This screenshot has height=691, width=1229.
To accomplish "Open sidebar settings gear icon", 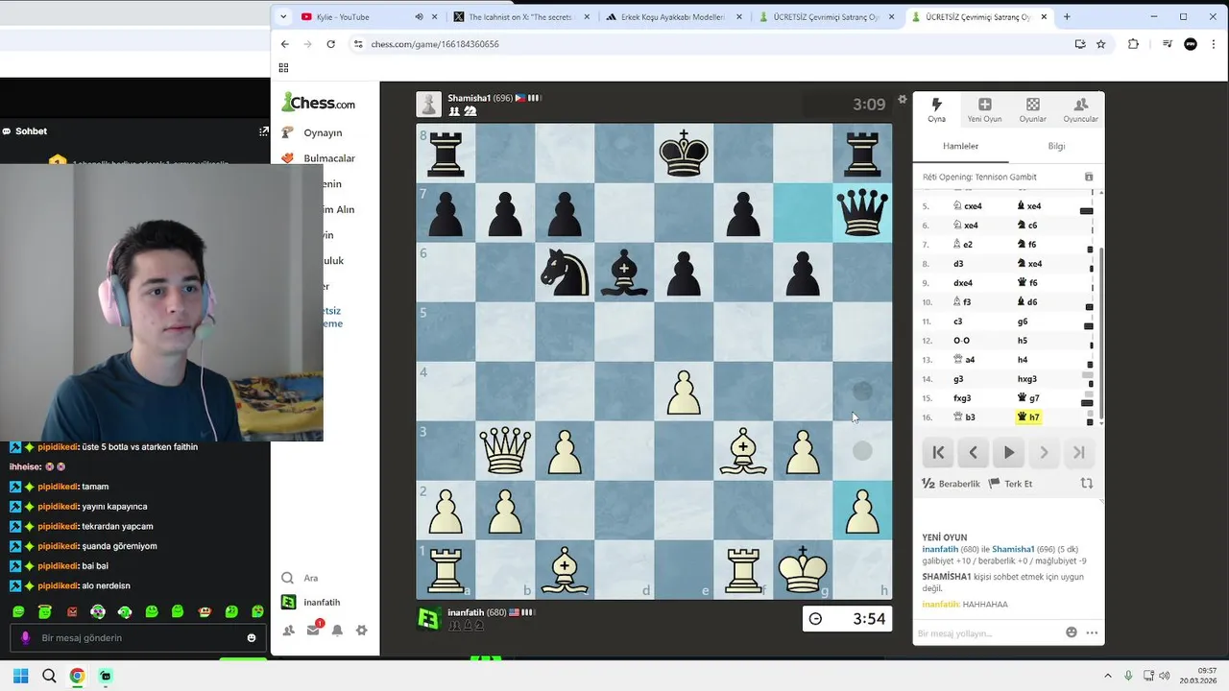I will tap(361, 631).
